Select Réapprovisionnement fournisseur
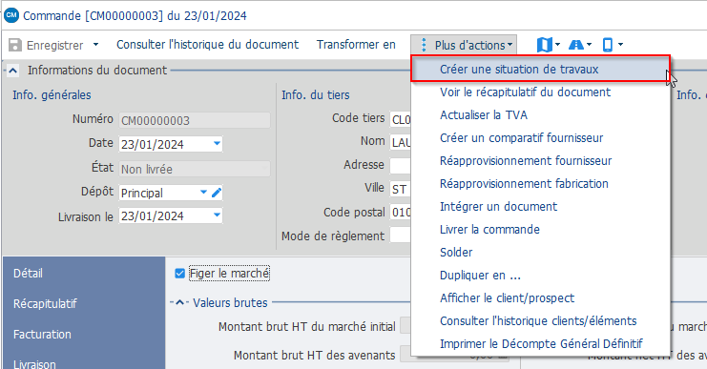The image size is (707, 369). pos(540,161)
